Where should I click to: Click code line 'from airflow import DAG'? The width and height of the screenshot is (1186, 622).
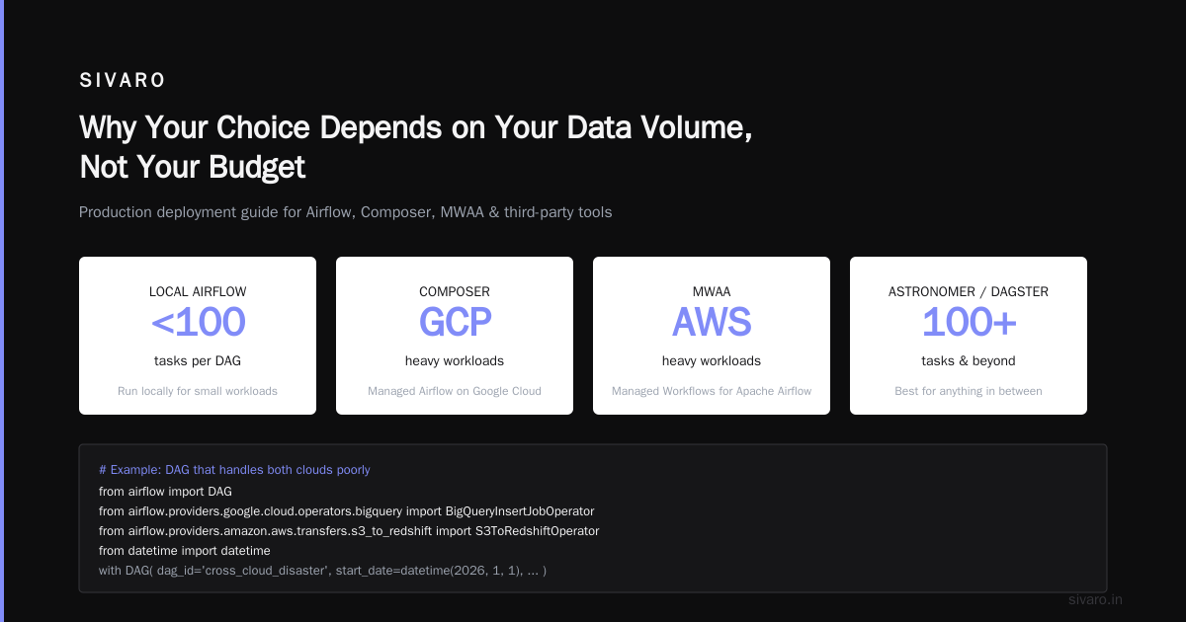(x=165, y=491)
